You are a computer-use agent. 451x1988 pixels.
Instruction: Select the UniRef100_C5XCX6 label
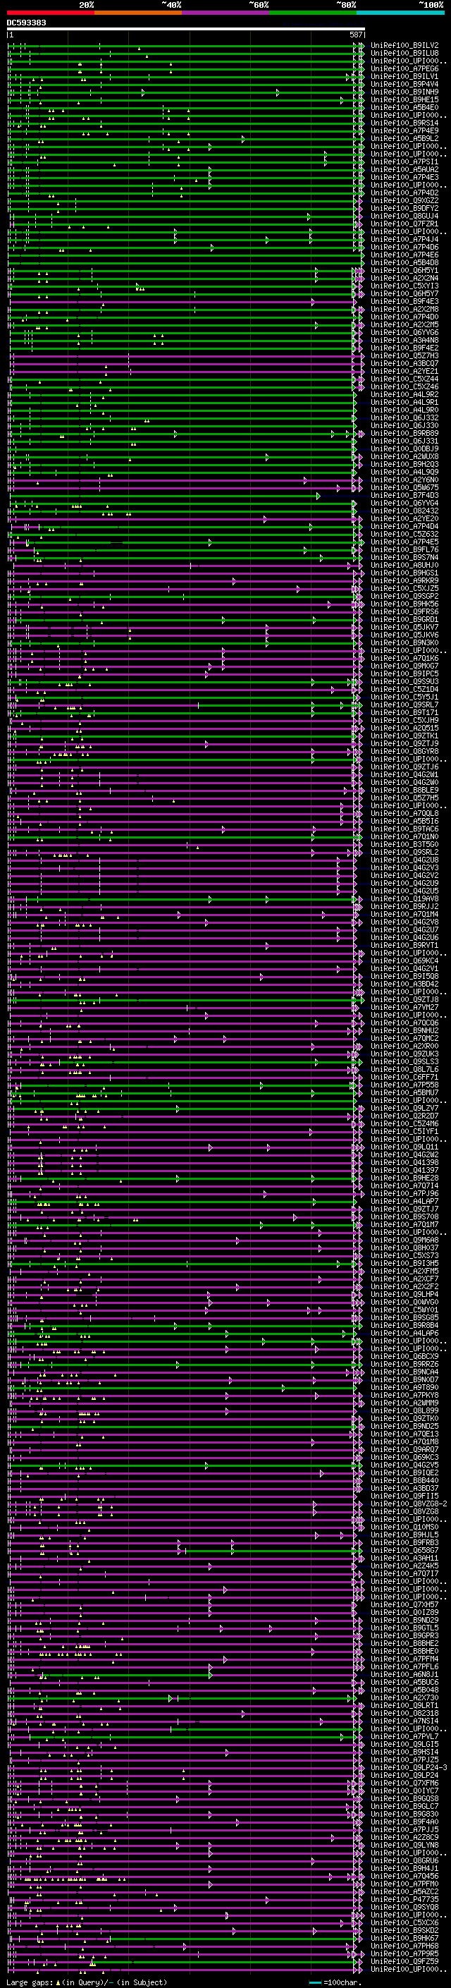coord(404,1922)
